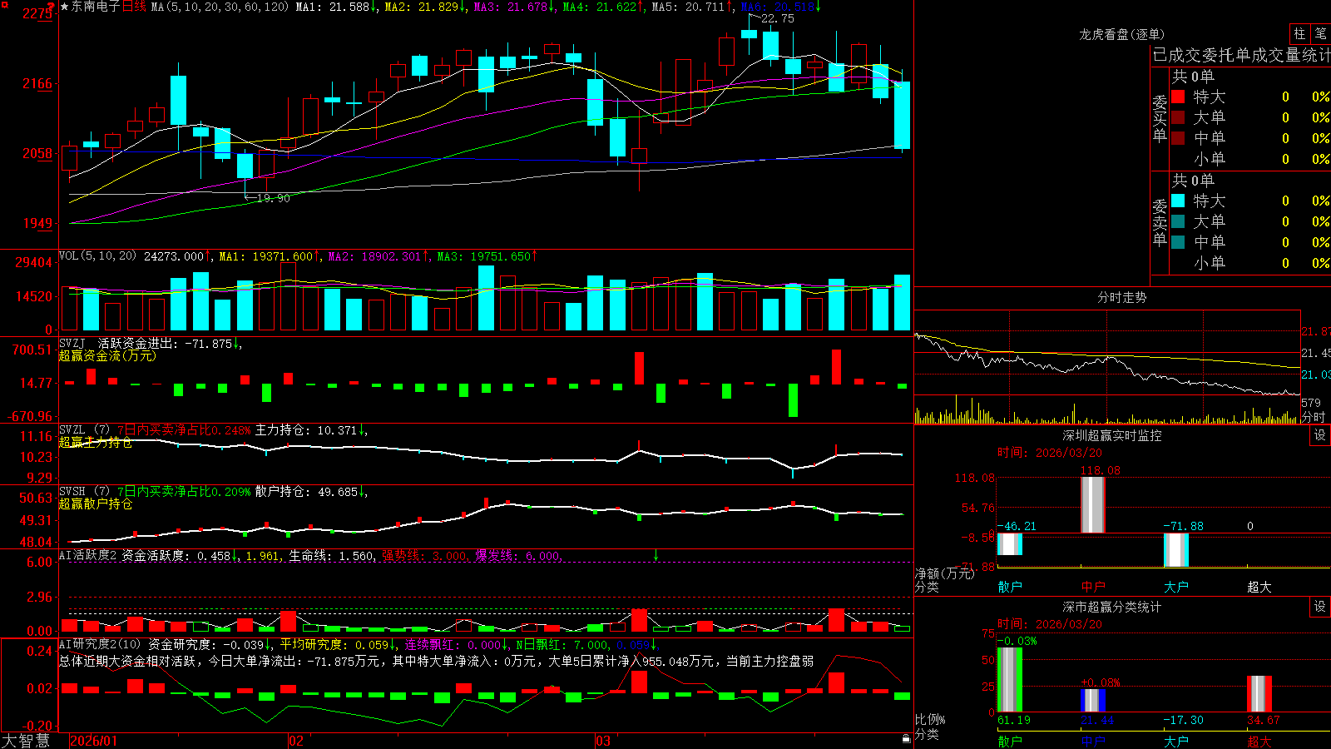The width and height of the screenshot is (1331, 749).
Task: Open VOL(5,10,20) indicator parameters
Action: click(x=97, y=256)
